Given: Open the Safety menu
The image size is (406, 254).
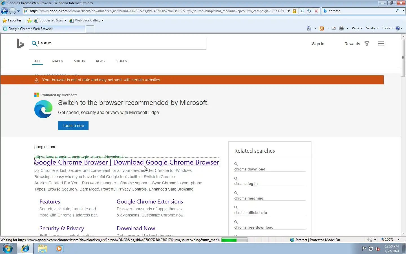Looking at the screenshot, I should [x=372, y=28].
